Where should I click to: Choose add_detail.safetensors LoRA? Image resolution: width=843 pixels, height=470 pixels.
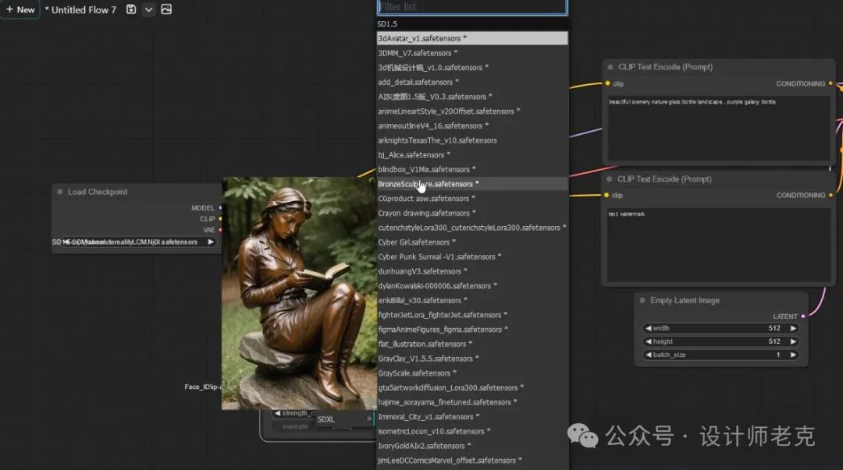point(472,82)
